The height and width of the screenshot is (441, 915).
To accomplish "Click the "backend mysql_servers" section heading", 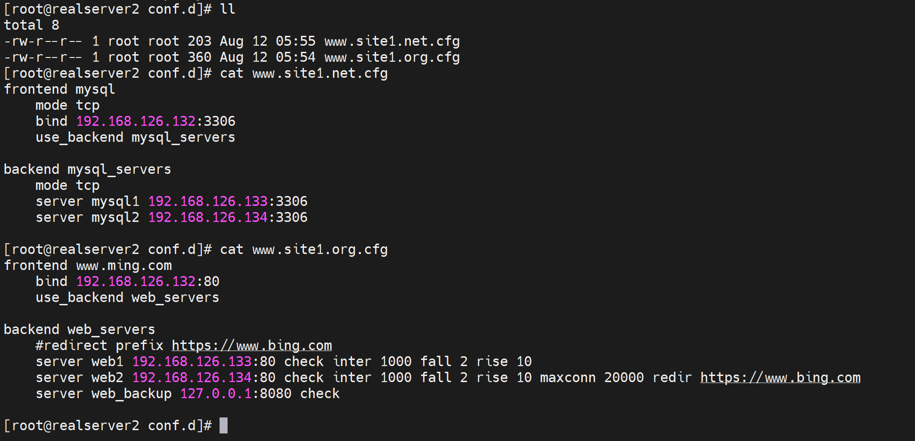I will [87, 169].
